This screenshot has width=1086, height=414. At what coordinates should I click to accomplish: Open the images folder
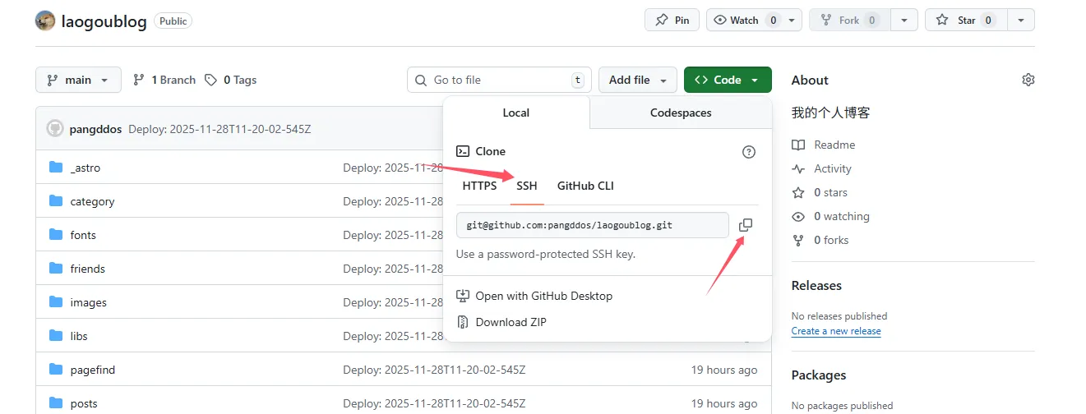[89, 302]
